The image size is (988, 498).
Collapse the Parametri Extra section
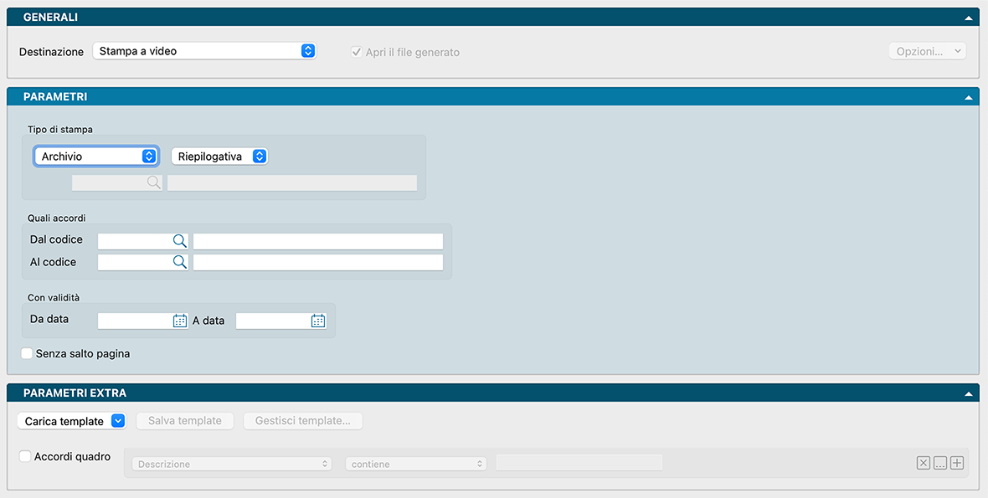(x=969, y=393)
